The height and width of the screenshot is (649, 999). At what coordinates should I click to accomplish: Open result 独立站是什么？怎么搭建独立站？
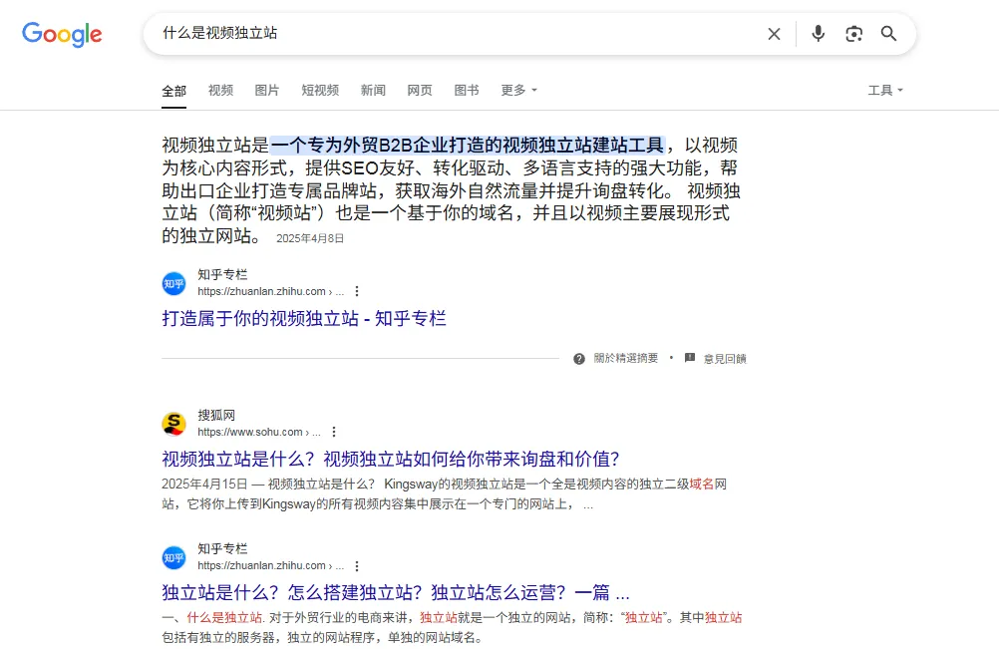396,592
